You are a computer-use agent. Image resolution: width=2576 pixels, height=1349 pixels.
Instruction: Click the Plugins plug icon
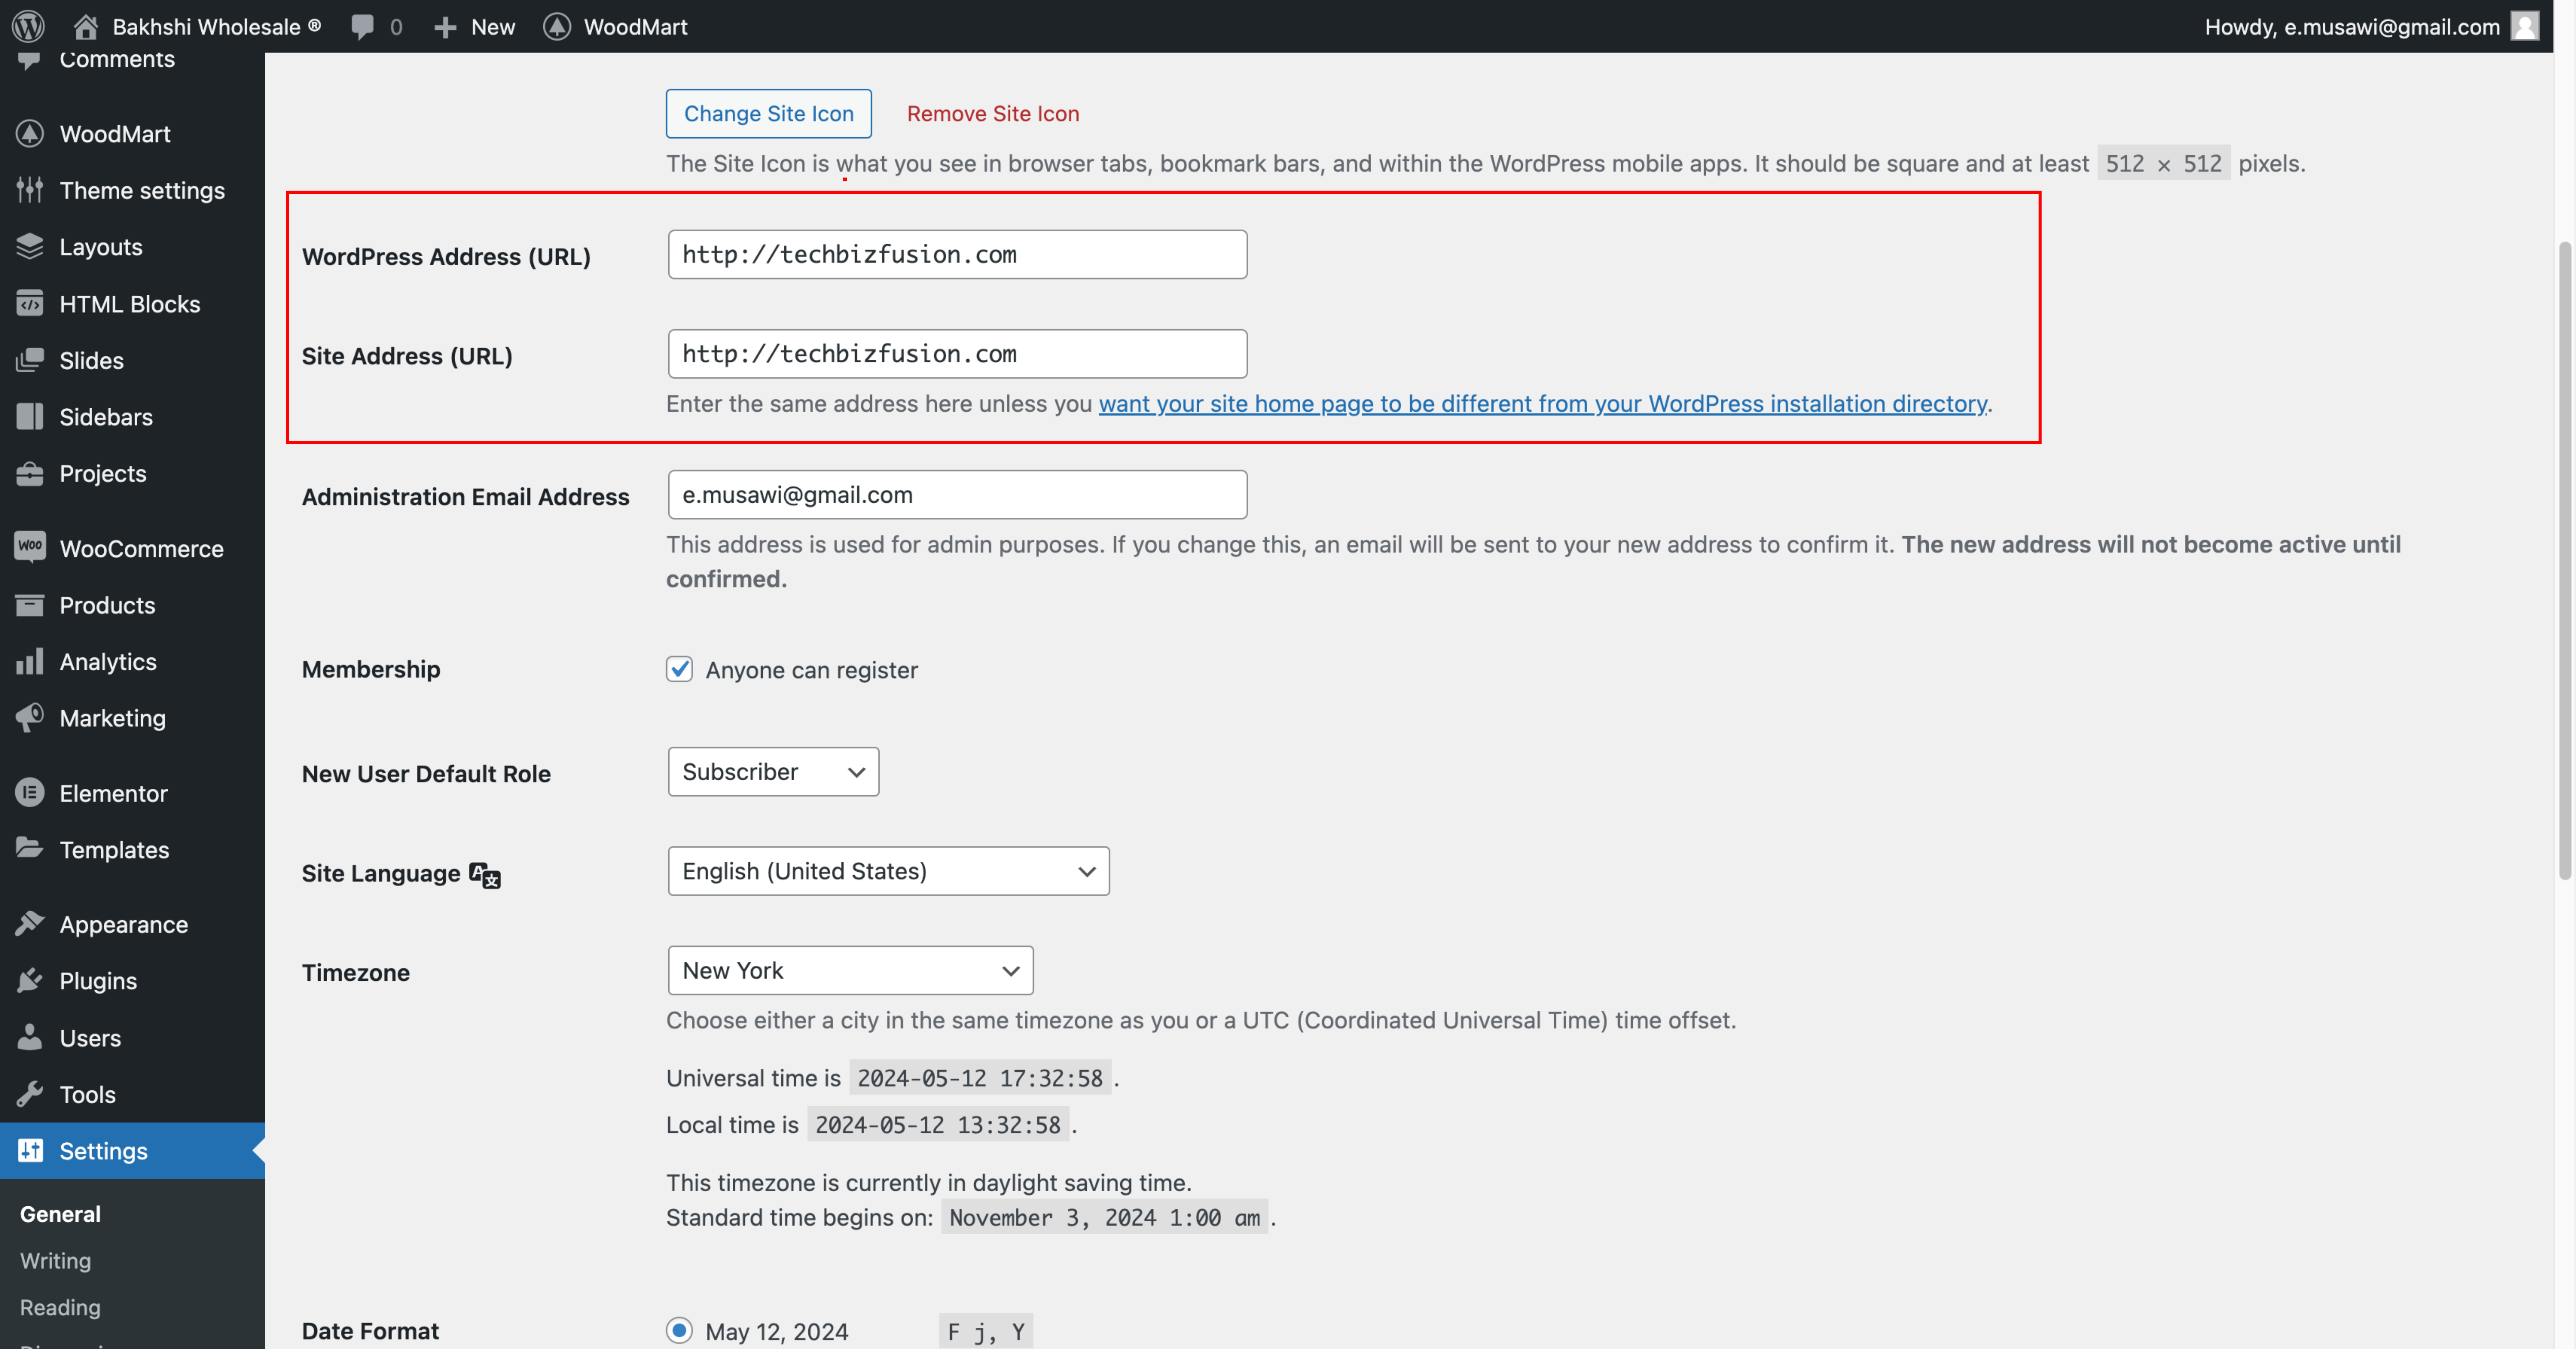[x=30, y=980]
